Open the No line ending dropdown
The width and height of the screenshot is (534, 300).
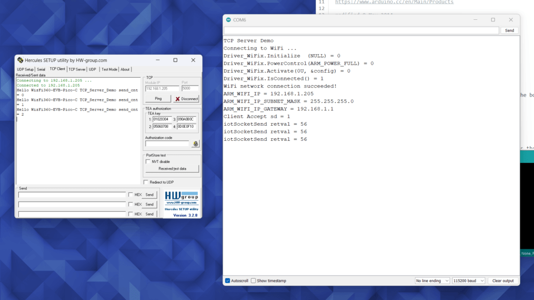tap(432, 281)
